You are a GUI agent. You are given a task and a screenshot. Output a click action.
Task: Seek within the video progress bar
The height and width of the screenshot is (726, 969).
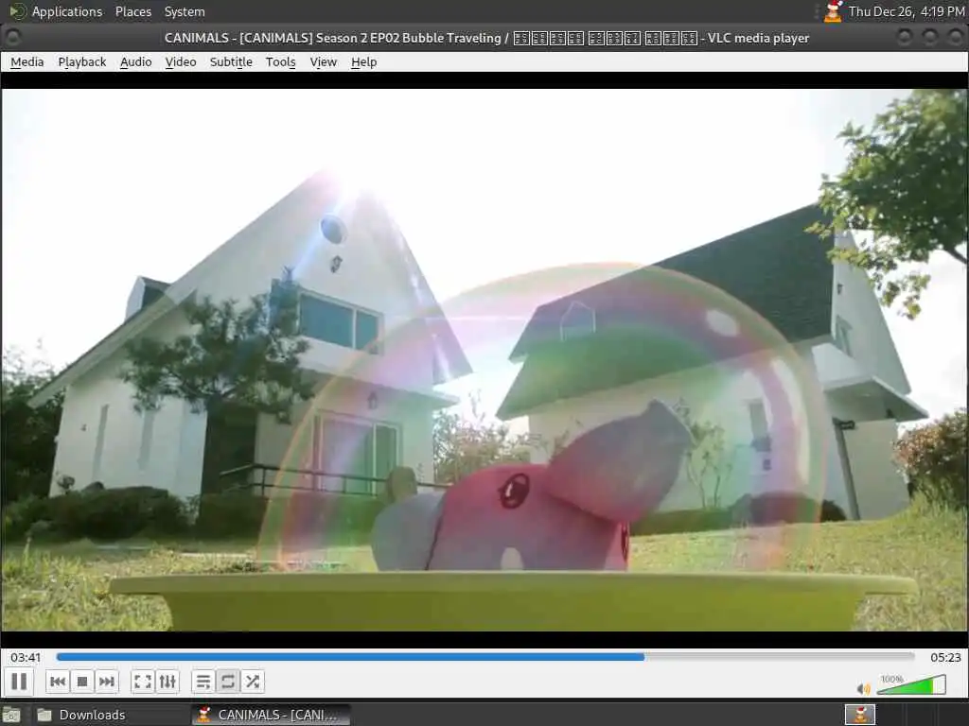coord(485,657)
